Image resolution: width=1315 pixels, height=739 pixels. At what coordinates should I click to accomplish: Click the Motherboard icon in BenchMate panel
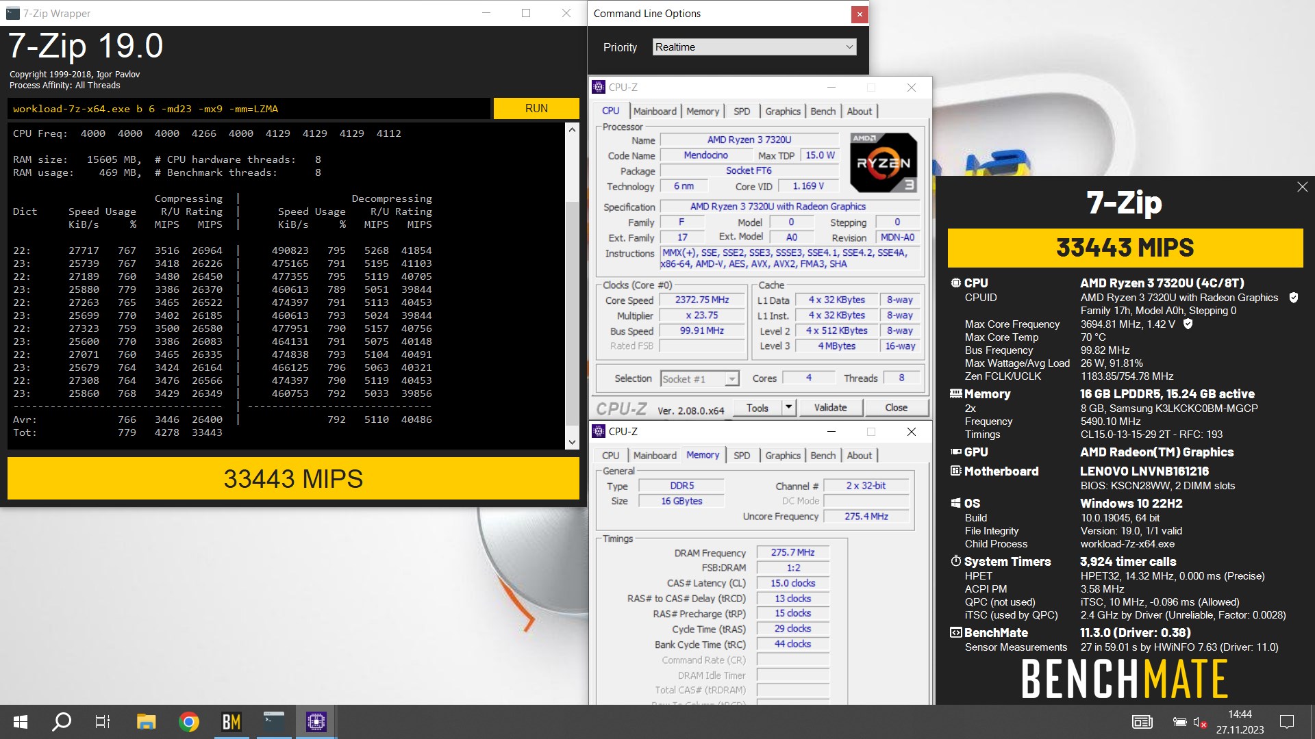pos(955,471)
